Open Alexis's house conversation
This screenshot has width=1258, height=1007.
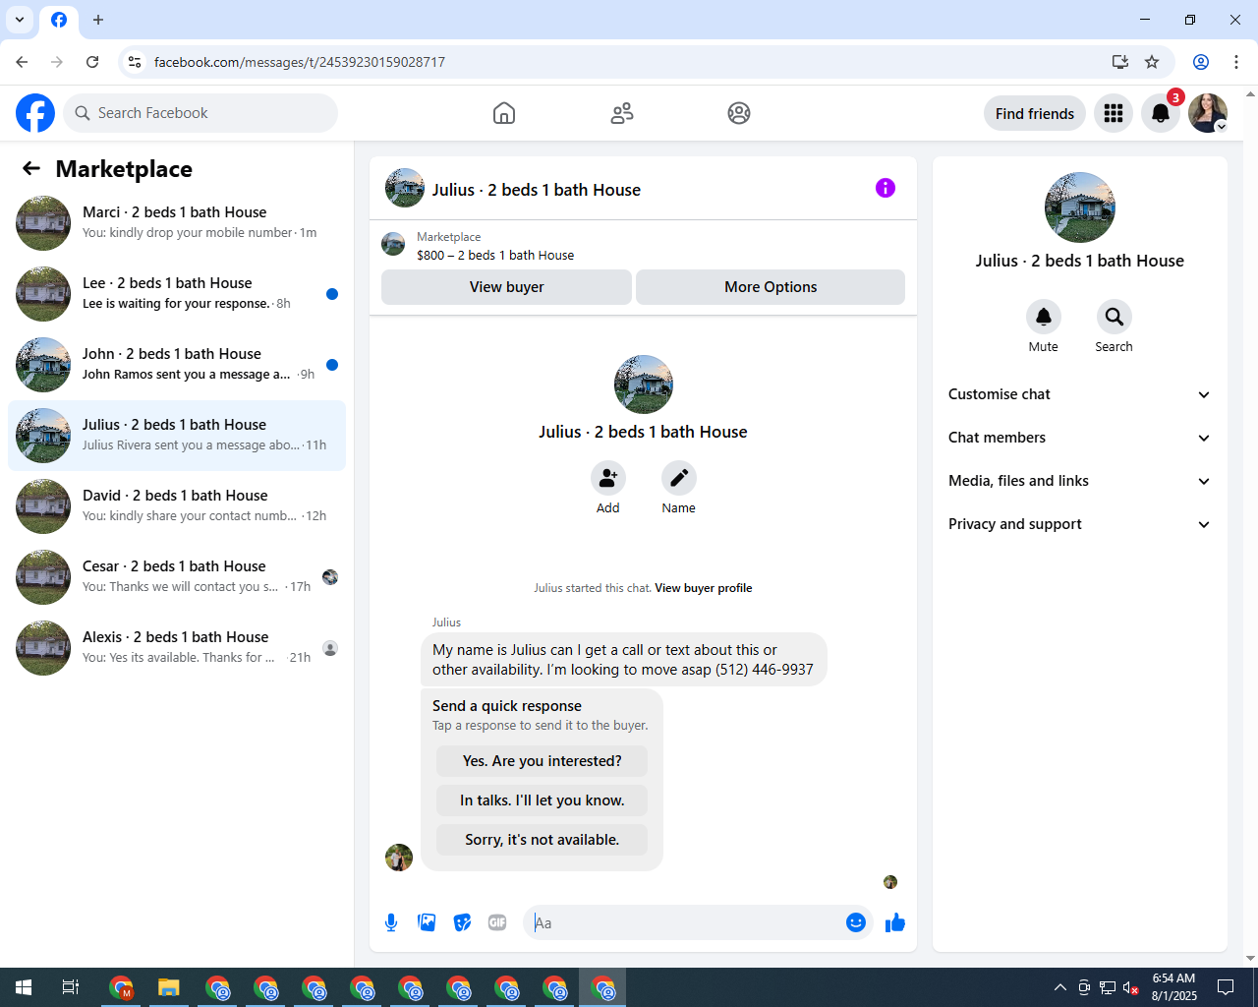coord(177,648)
